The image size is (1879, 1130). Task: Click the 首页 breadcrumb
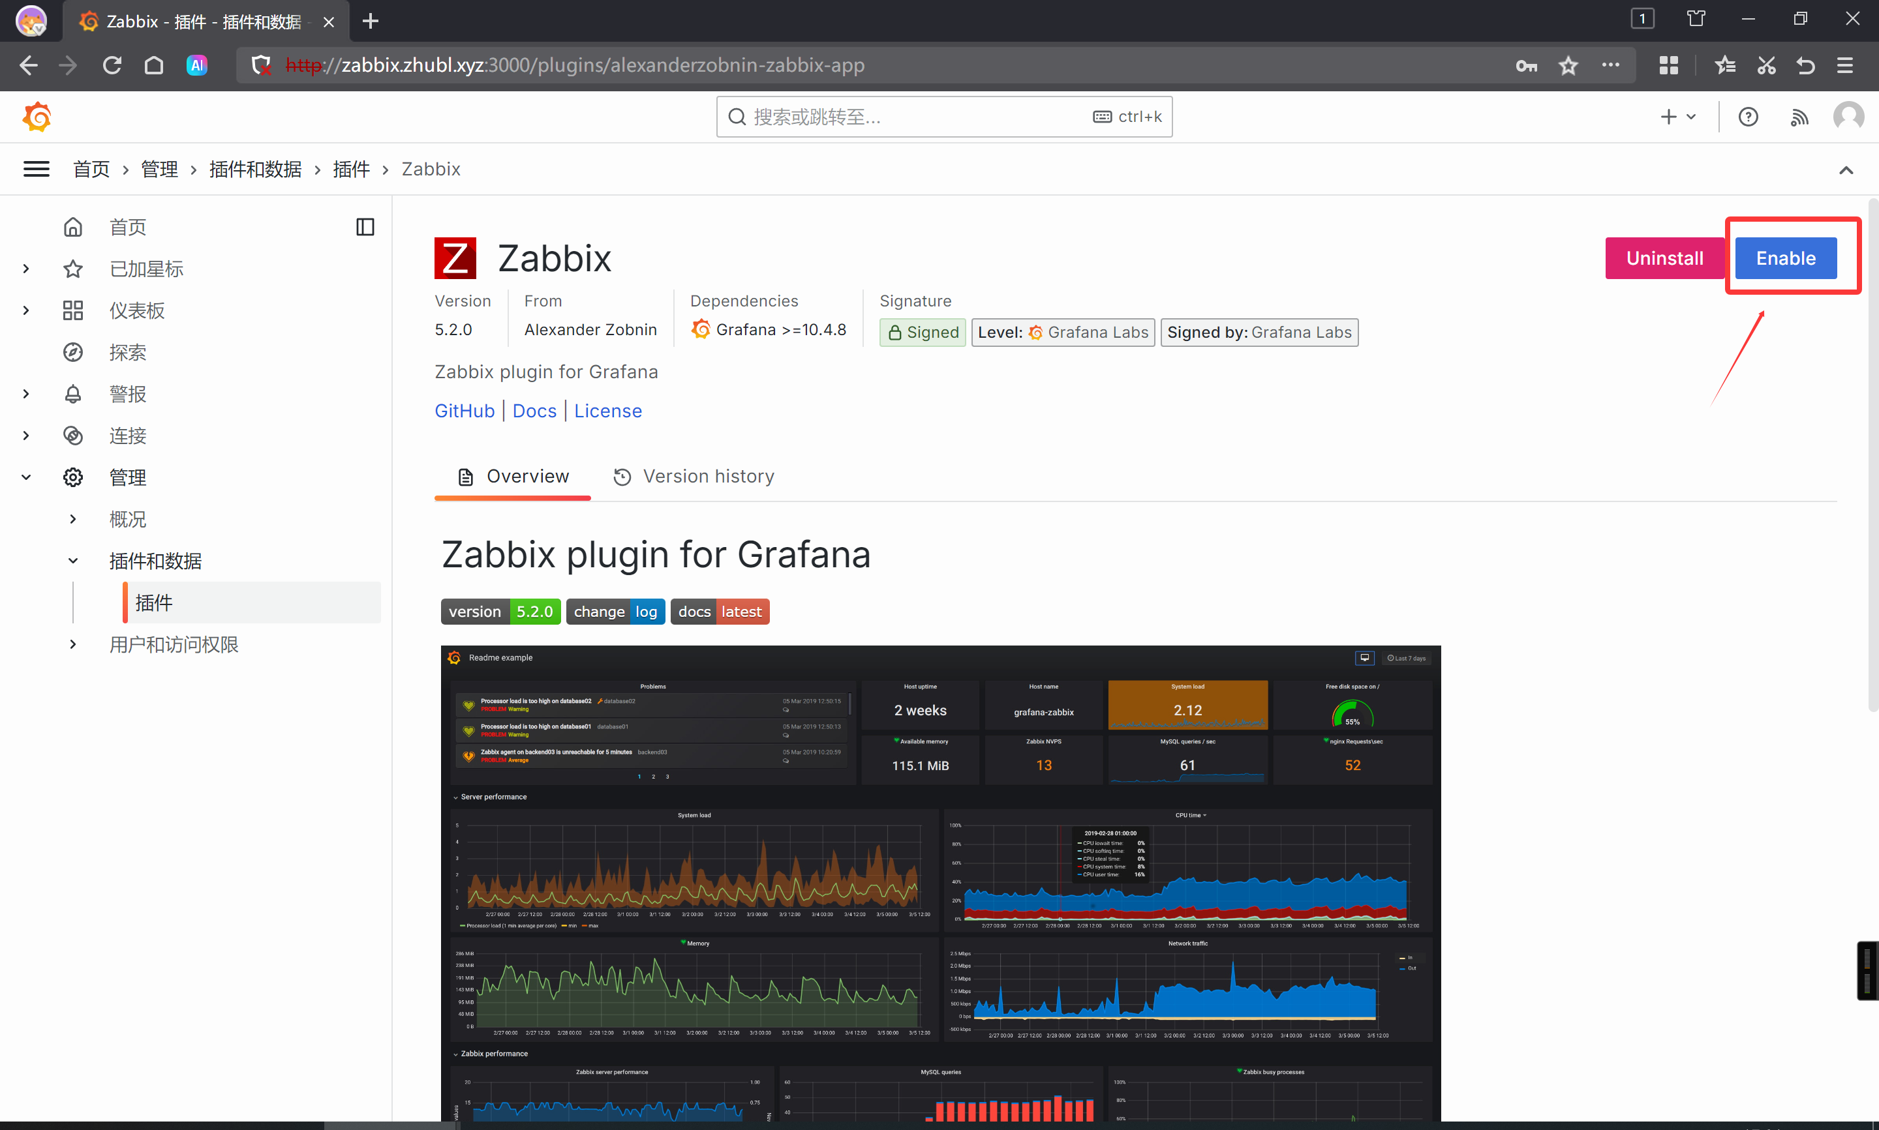coord(91,169)
